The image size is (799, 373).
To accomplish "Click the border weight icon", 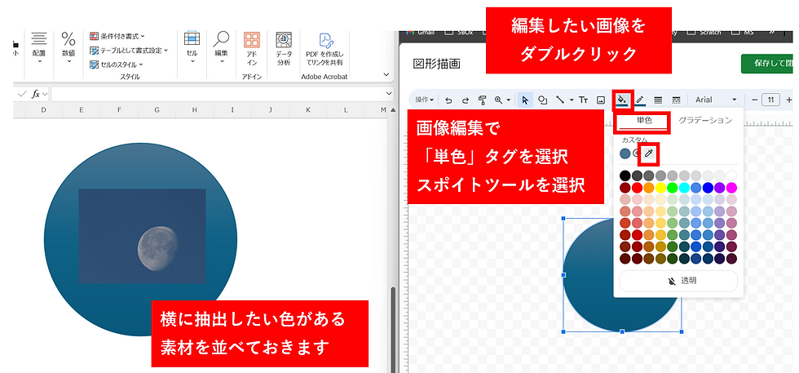I will point(658,100).
